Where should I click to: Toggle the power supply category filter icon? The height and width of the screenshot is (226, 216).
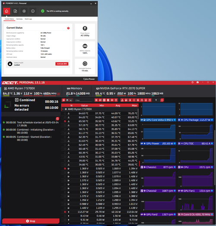(x=116, y=100)
